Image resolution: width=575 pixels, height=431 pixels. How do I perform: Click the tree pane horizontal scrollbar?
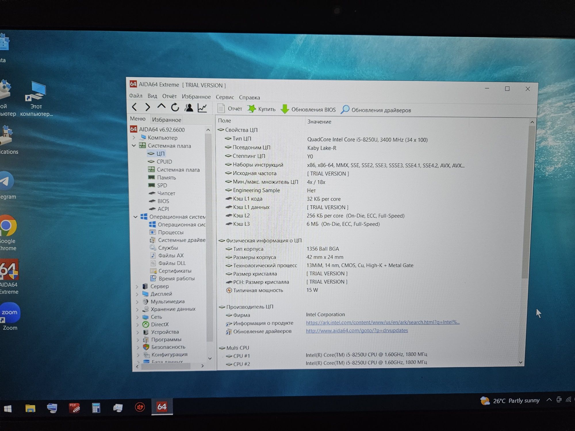(x=166, y=366)
